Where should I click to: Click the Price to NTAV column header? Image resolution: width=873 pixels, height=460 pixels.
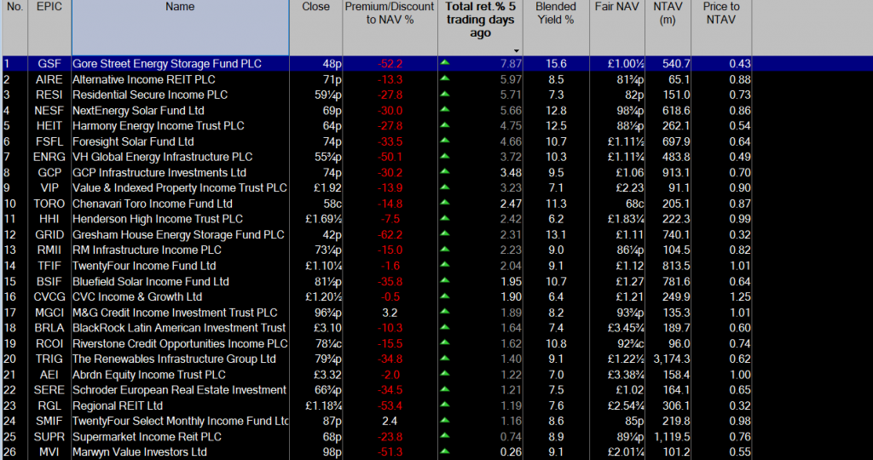(721, 13)
